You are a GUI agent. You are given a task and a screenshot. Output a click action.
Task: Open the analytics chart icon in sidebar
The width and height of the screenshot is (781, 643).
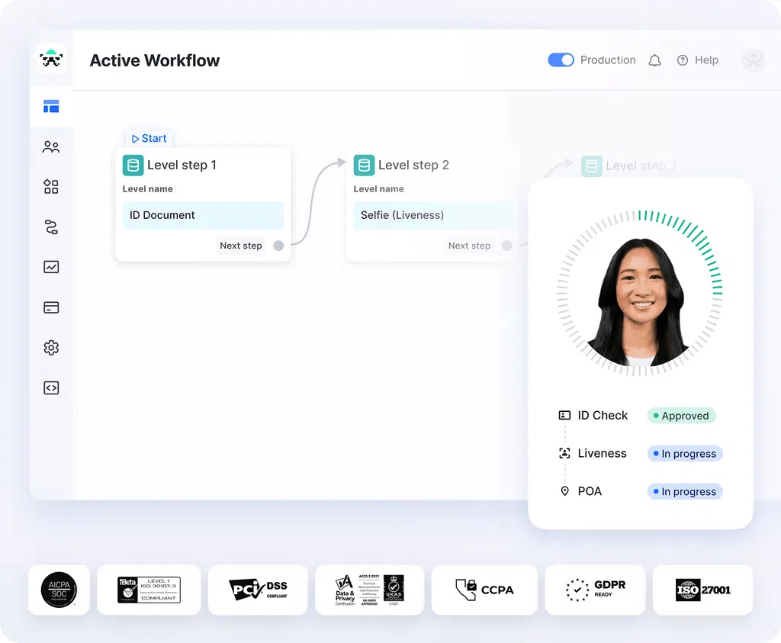(x=51, y=267)
